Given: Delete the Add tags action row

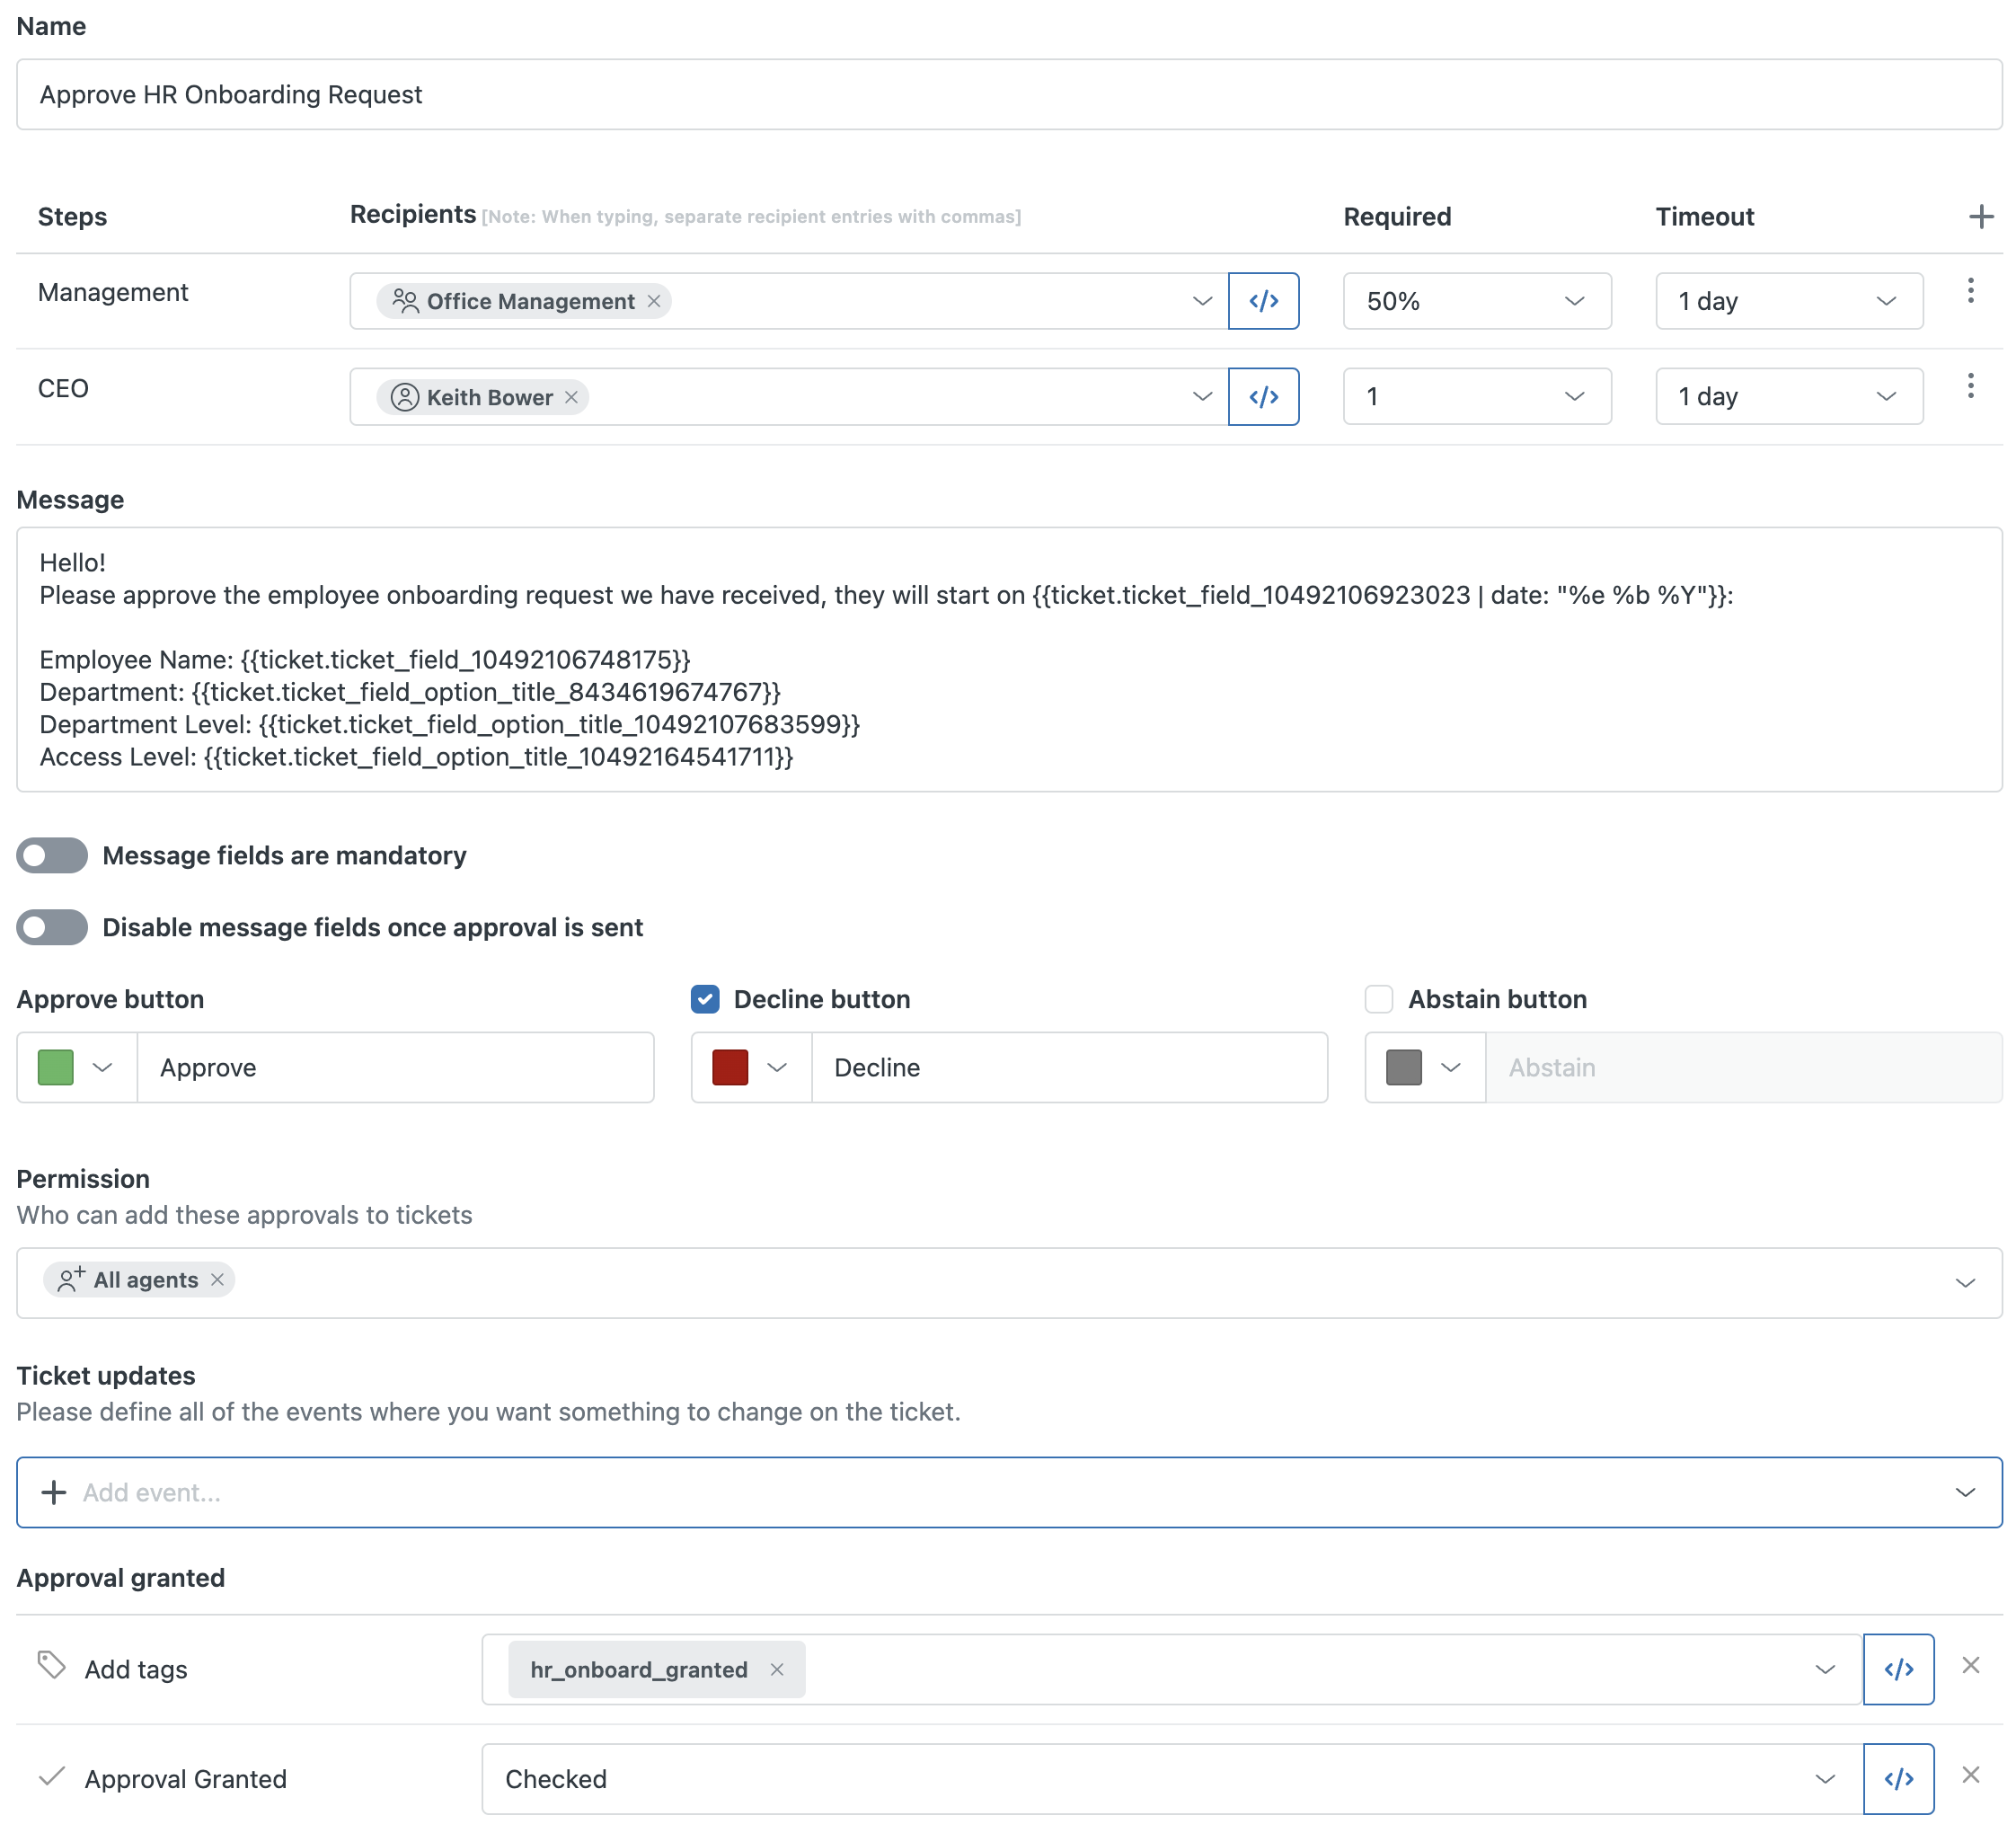Looking at the screenshot, I should 1970,1665.
